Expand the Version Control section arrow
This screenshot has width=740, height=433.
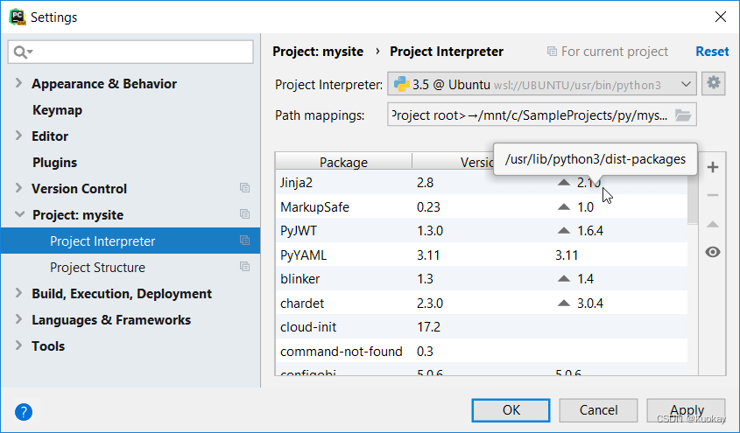click(18, 188)
